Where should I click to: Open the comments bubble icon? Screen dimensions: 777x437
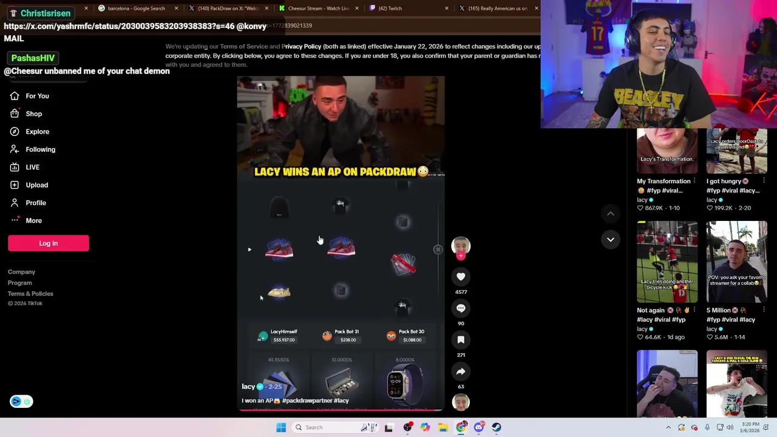[x=461, y=308]
